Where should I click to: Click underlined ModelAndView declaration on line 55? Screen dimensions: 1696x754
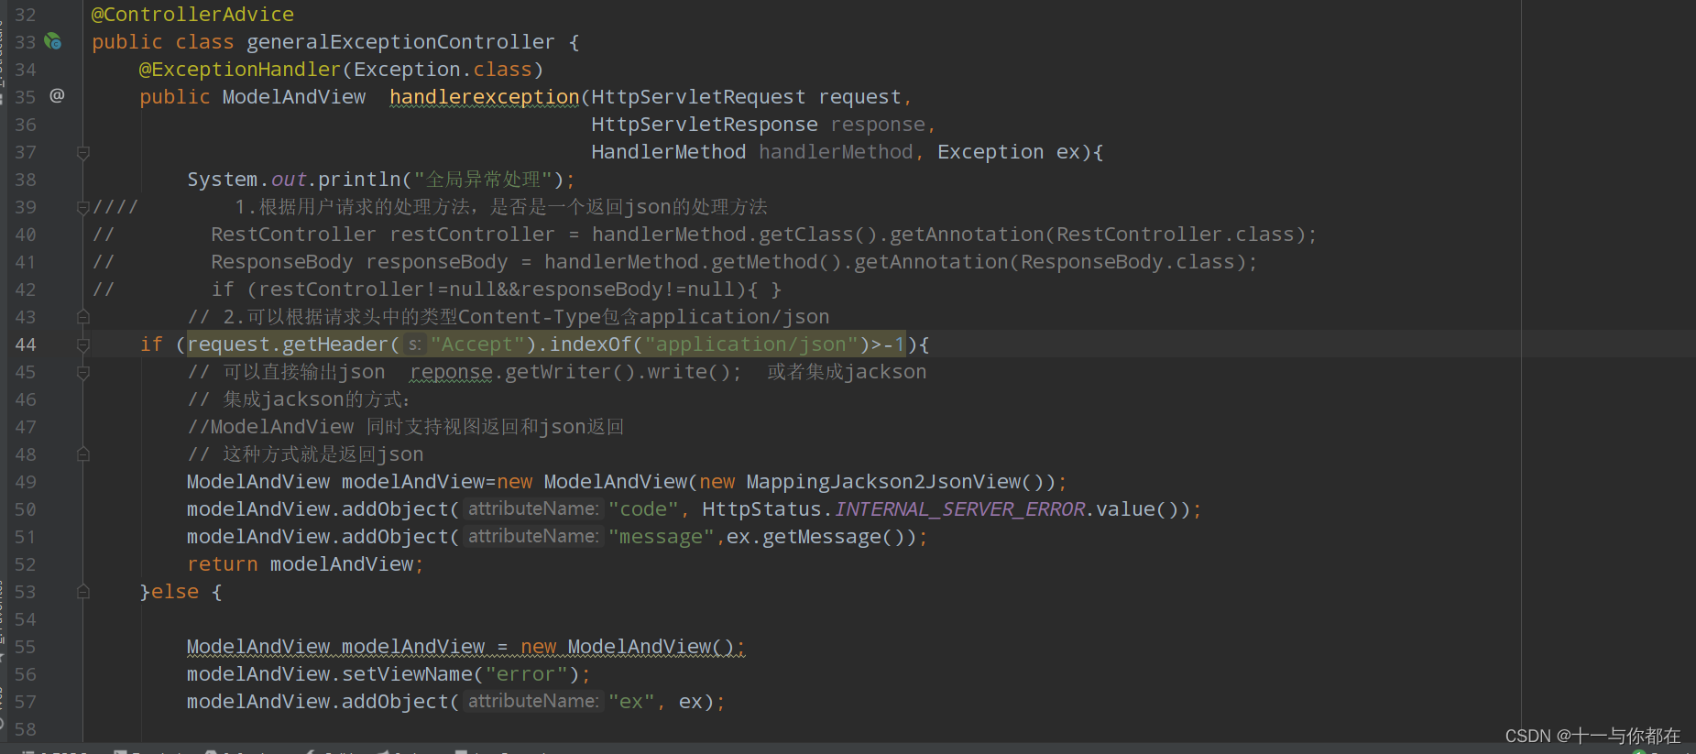(x=465, y=647)
